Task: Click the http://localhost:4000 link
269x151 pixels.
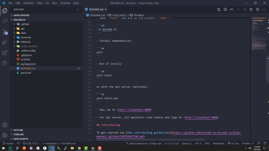Action: click(201, 117)
